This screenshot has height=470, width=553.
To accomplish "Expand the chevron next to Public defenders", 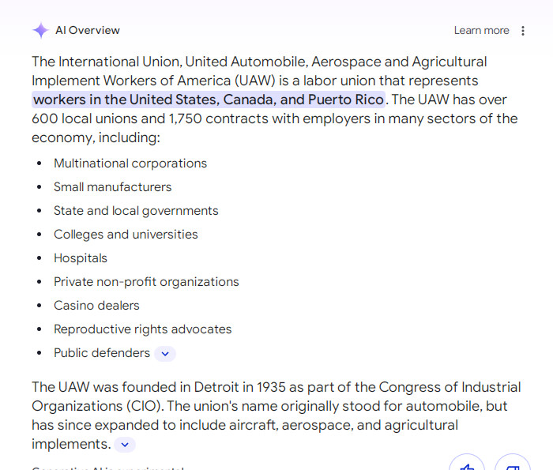I will [x=165, y=354].
